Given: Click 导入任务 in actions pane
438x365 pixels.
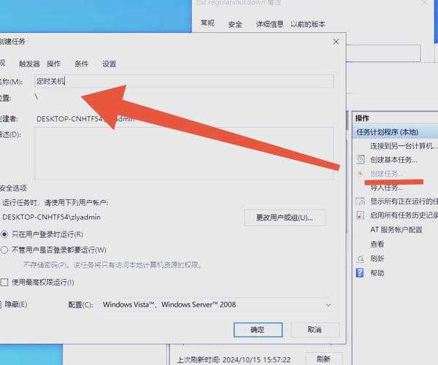Looking at the screenshot, I should [387, 188].
